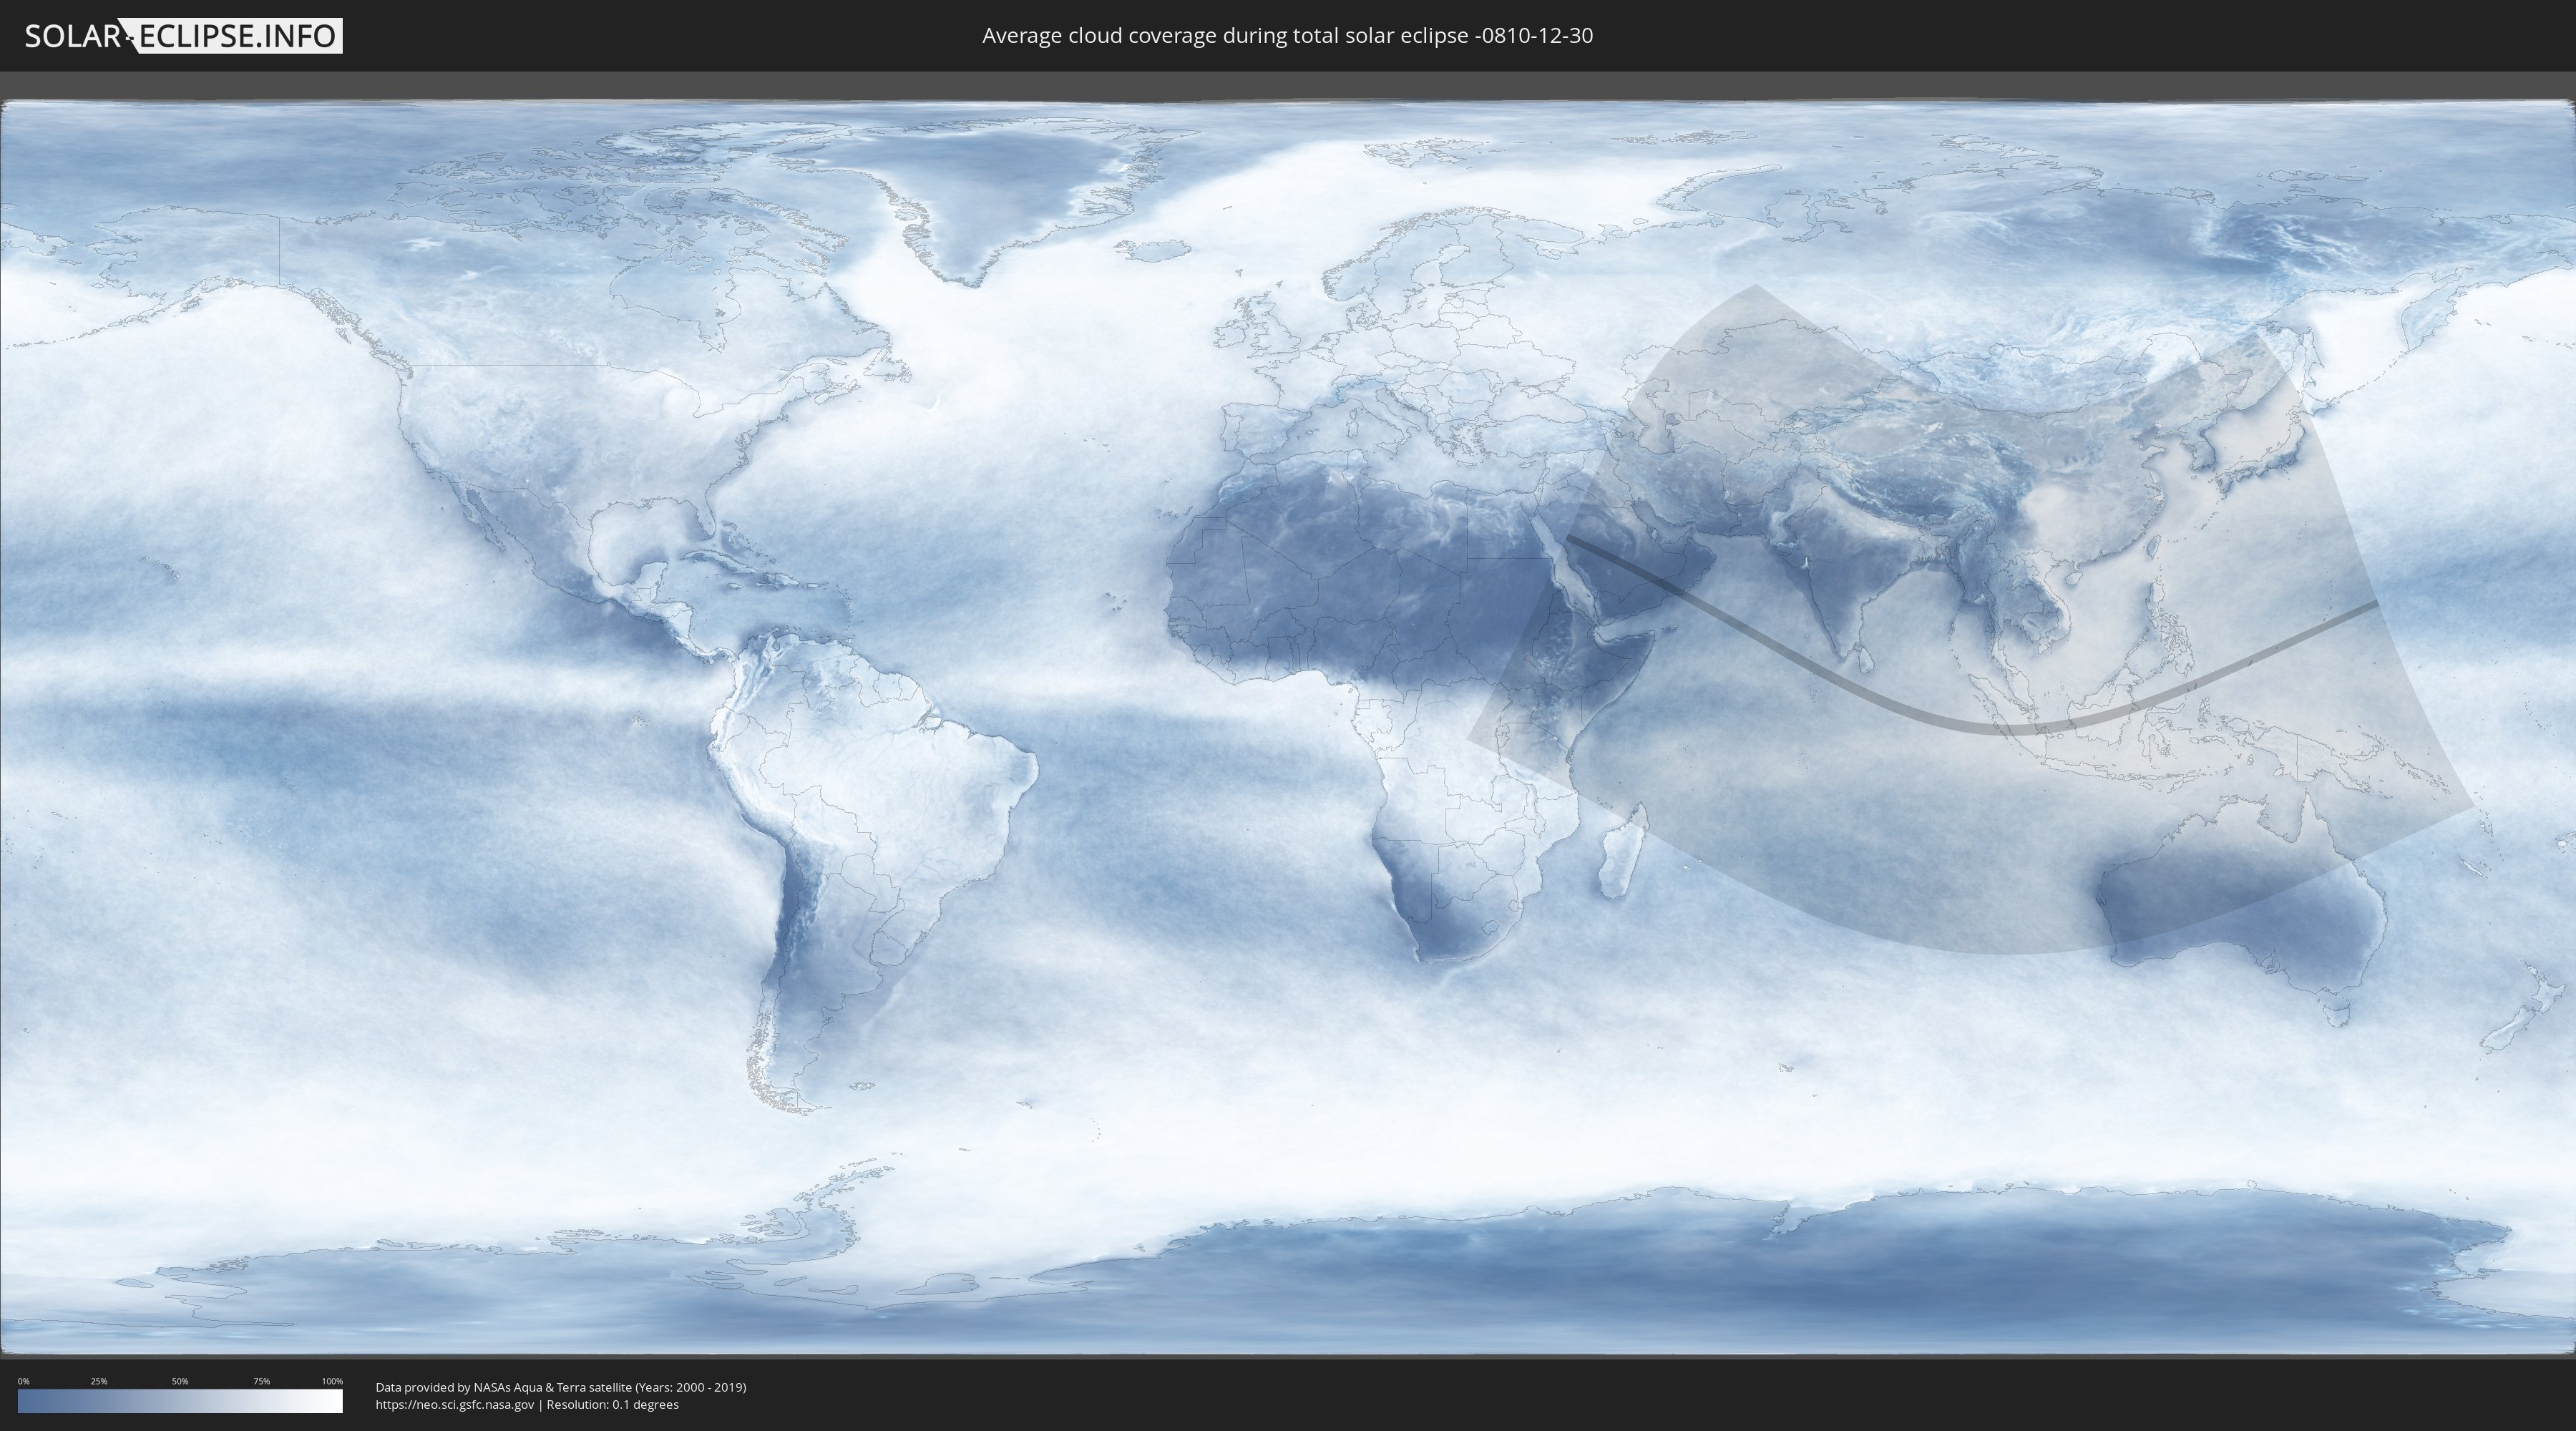This screenshot has height=1431, width=2576.
Task: Click the 75% legend label
Action: (261, 1381)
